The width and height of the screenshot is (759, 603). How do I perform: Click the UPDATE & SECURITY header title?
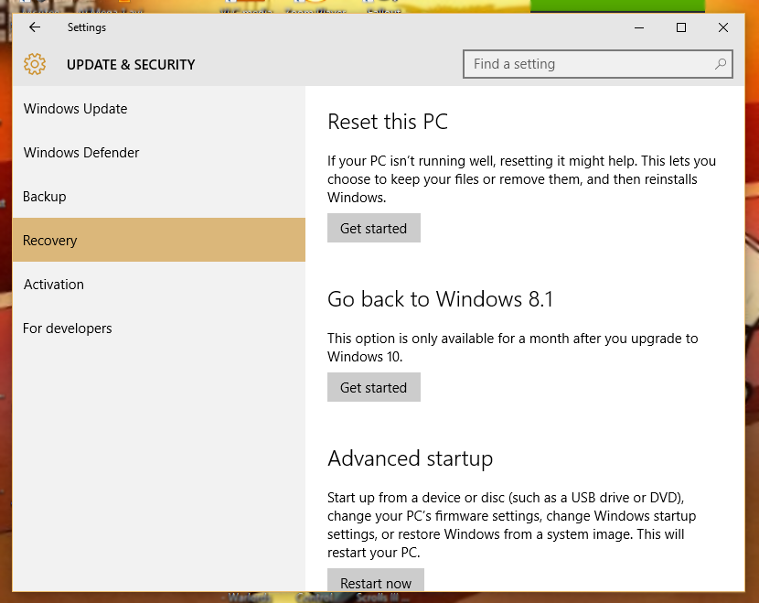pyautogui.click(x=131, y=64)
